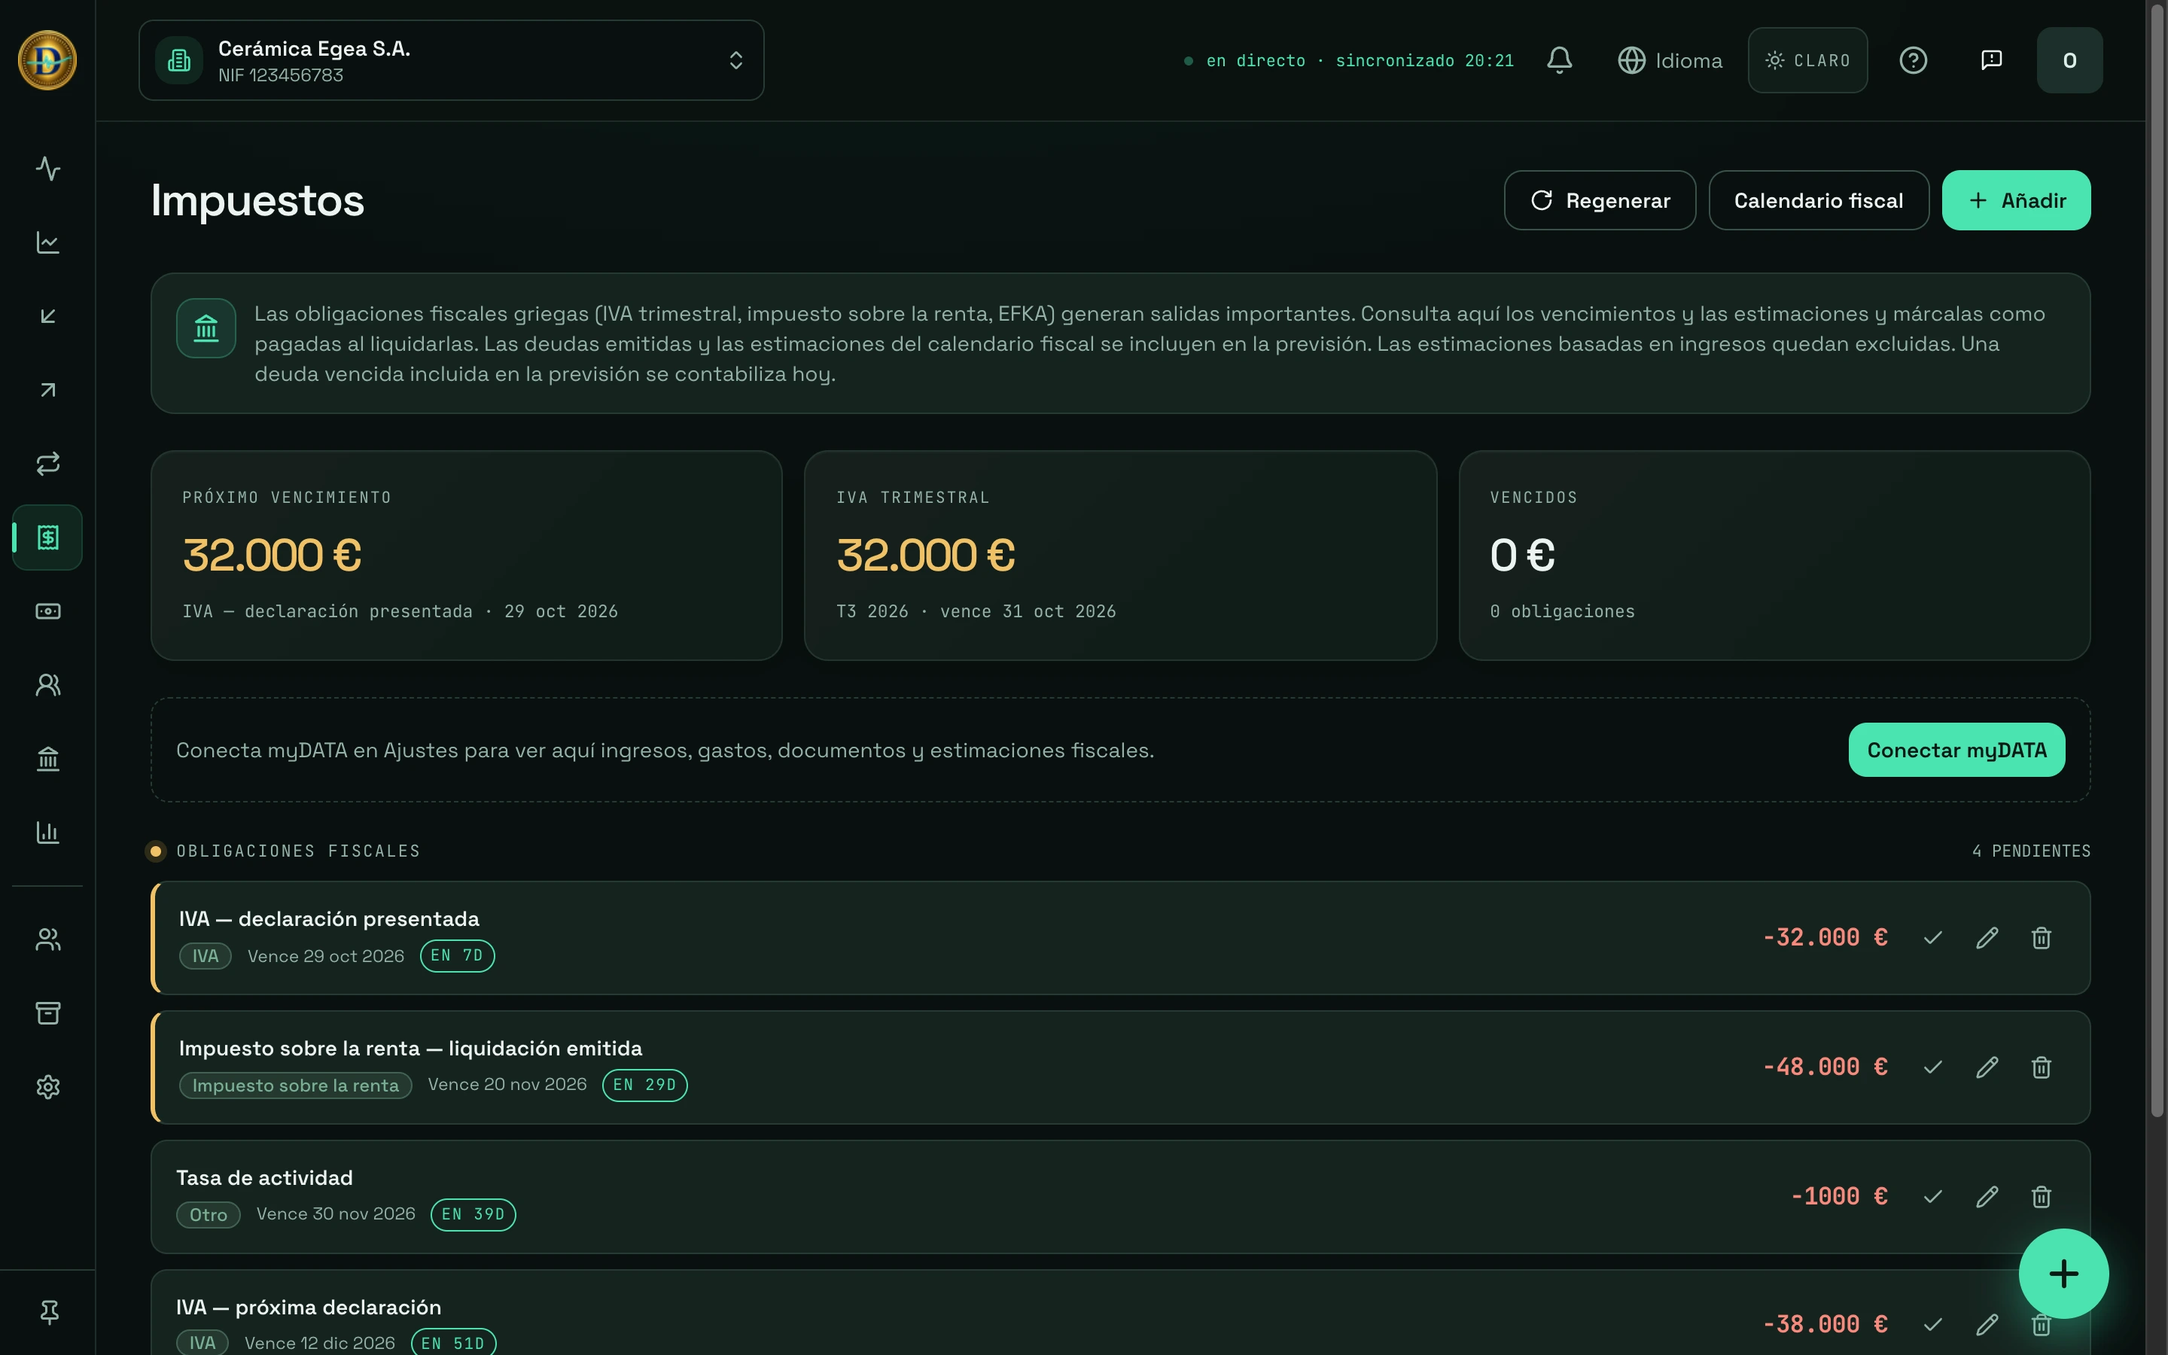This screenshot has width=2168, height=1355.
Task: Open the activity pulse sidebar icon
Action: (x=47, y=169)
